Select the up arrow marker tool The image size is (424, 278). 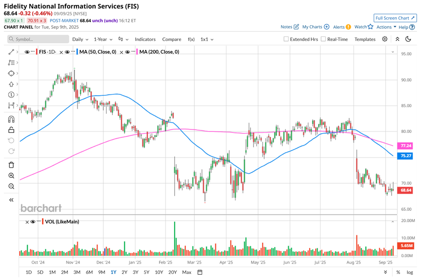click(11, 84)
